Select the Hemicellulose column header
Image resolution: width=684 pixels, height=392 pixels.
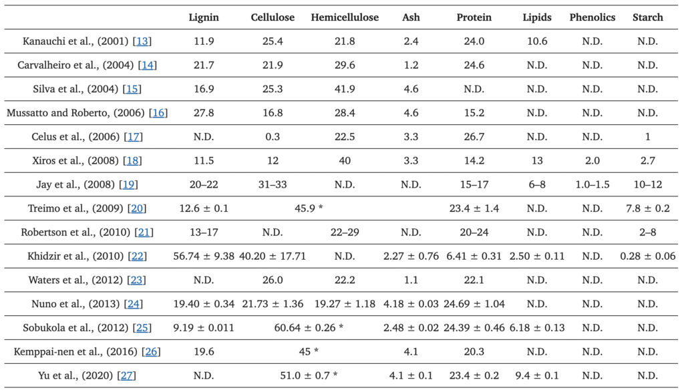point(345,17)
